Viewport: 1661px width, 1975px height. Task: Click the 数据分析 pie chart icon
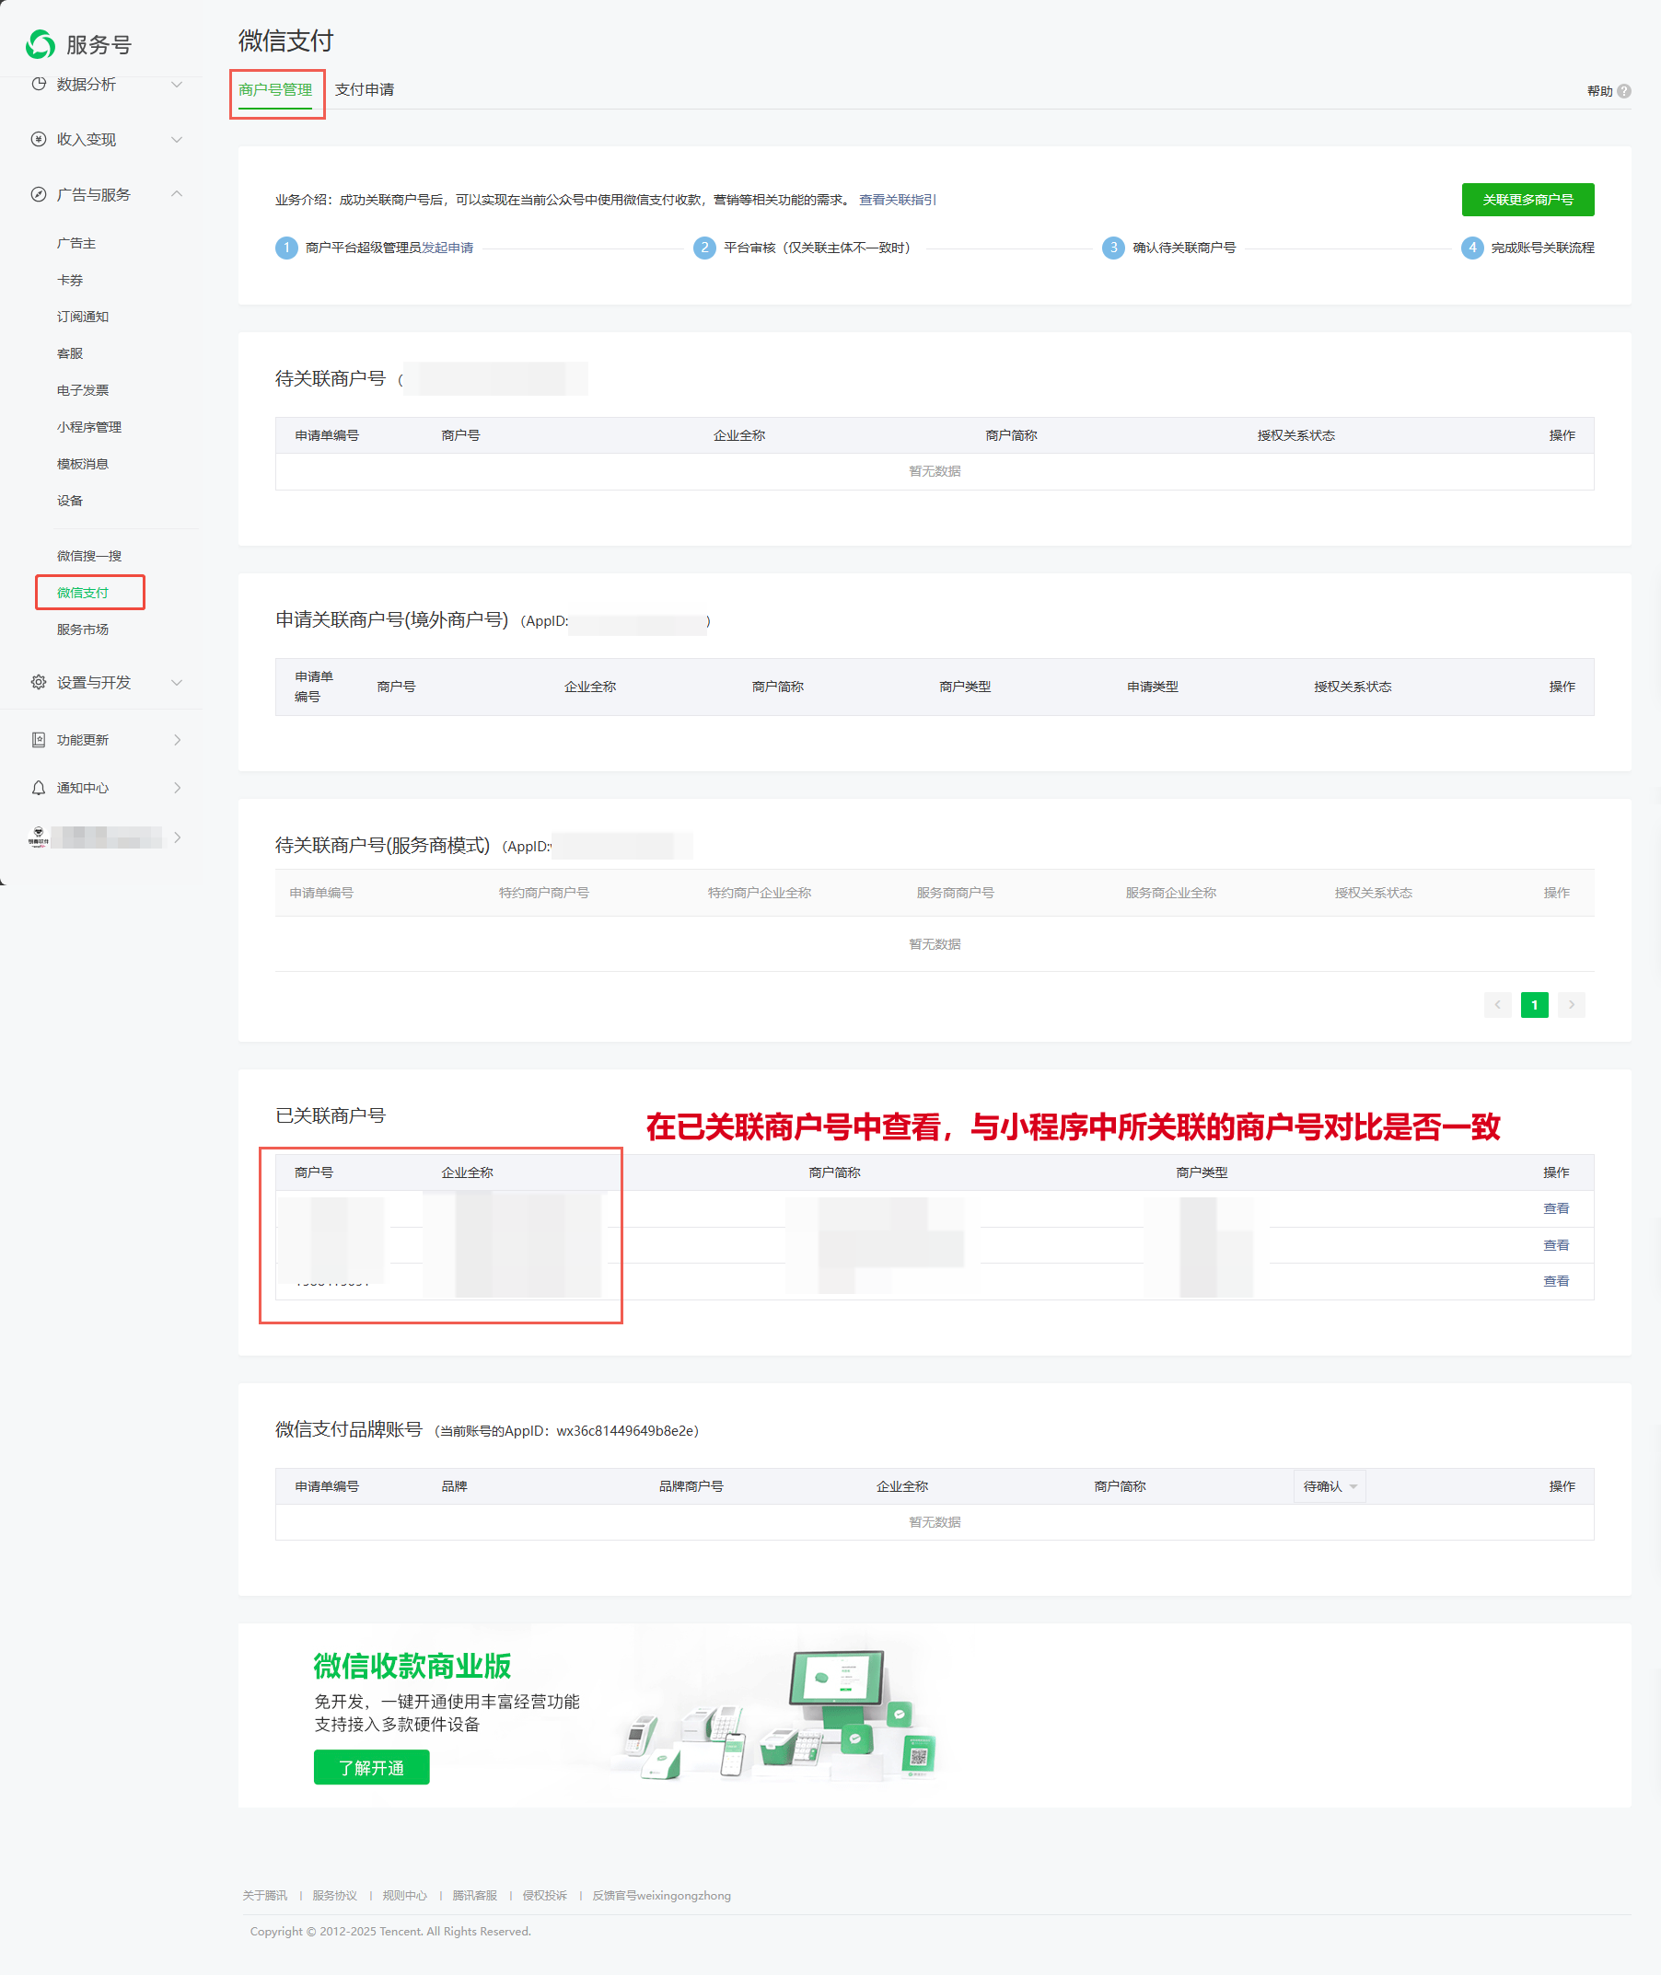point(39,85)
